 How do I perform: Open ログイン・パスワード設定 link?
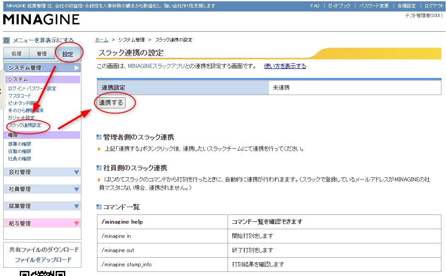(x=32, y=88)
